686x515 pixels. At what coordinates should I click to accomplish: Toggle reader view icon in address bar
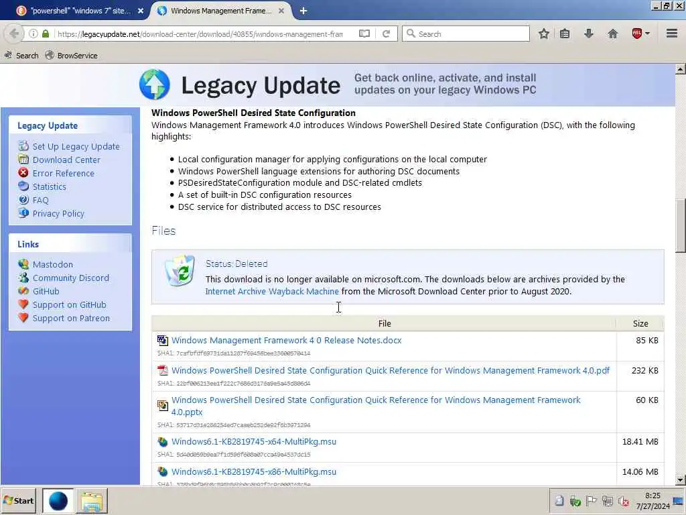[x=364, y=34]
